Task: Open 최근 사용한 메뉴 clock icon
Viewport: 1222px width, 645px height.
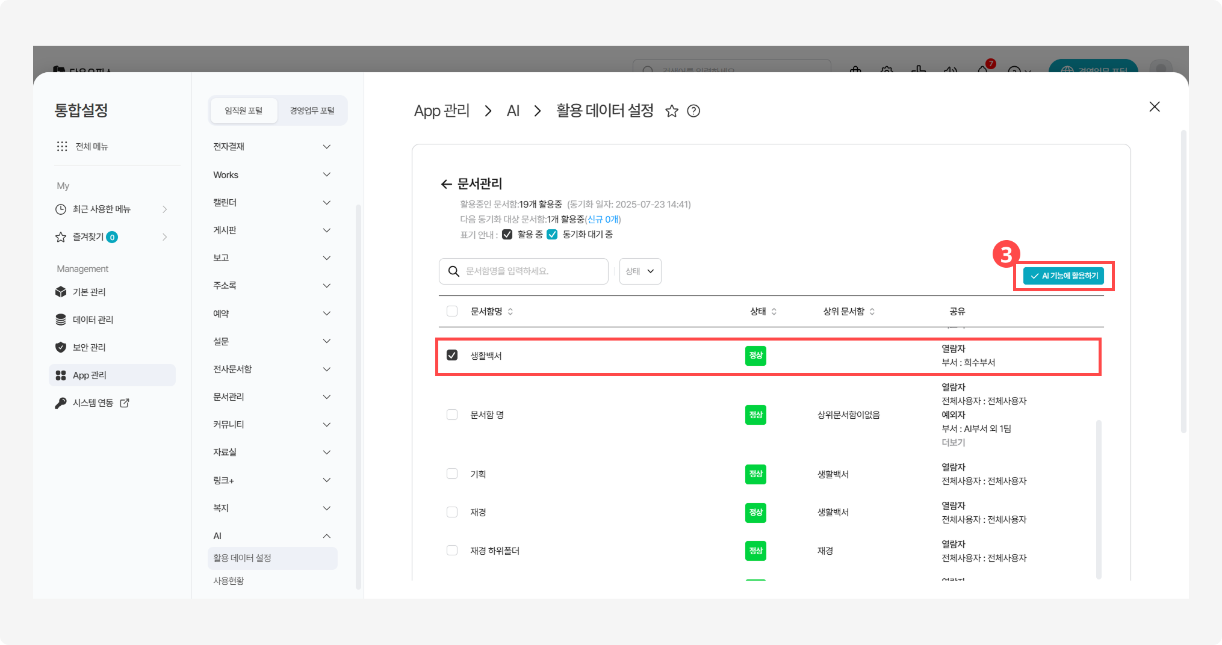Action: (61, 209)
